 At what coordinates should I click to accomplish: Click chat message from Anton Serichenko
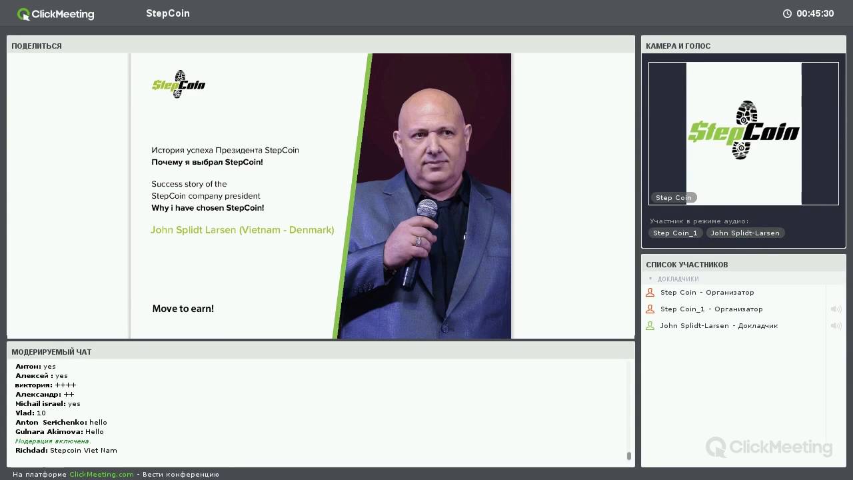(x=61, y=422)
